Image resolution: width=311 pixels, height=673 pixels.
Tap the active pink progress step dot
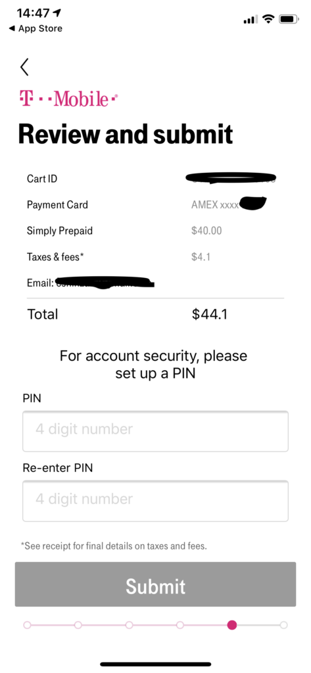tap(232, 625)
